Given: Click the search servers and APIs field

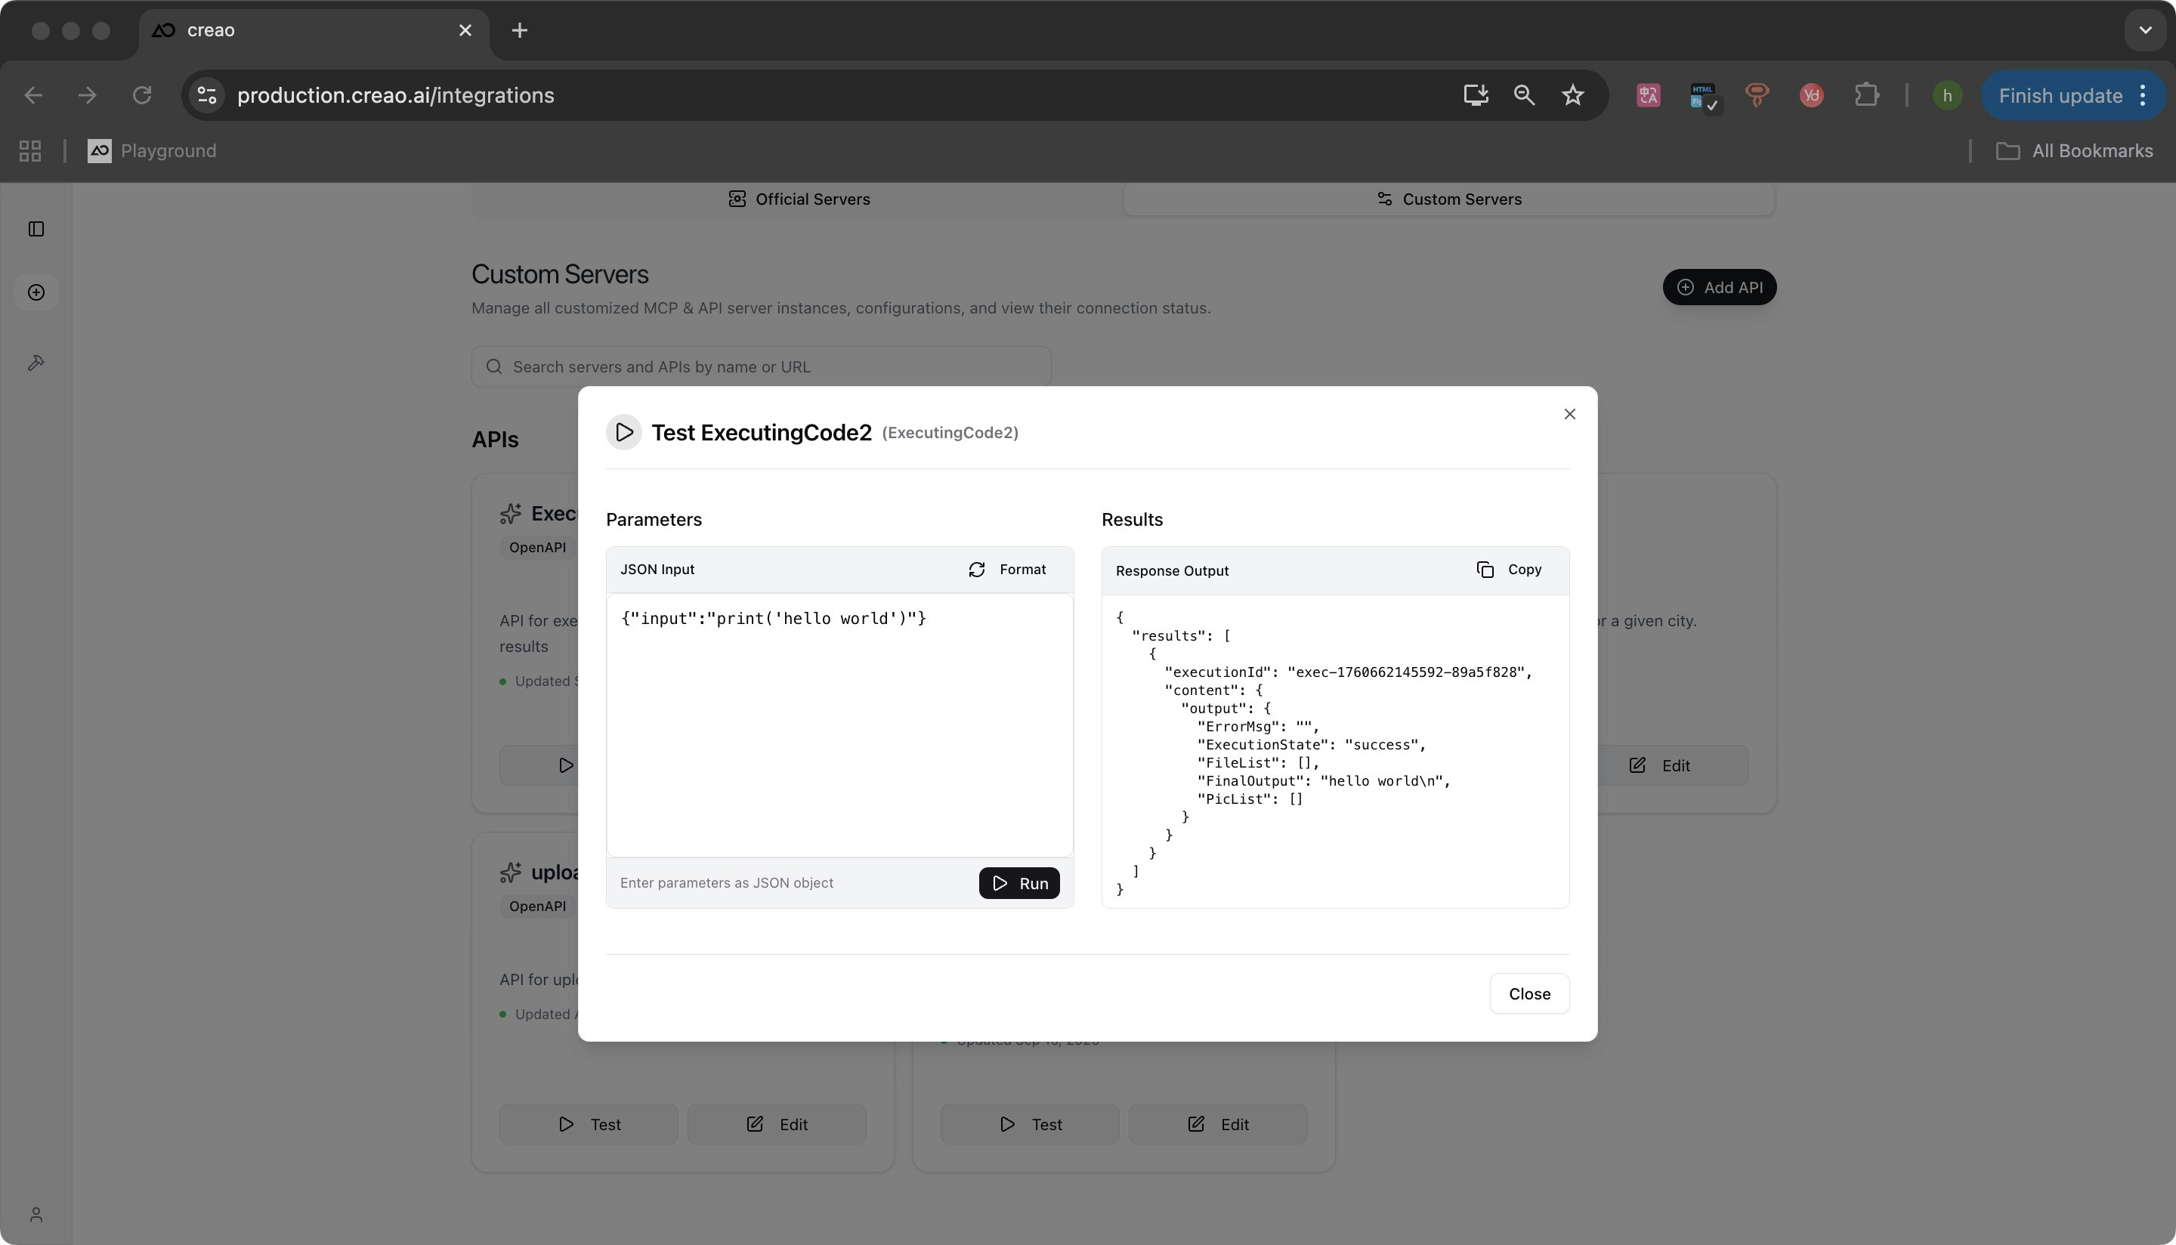Looking at the screenshot, I should pyautogui.click(x=761, y=367).
